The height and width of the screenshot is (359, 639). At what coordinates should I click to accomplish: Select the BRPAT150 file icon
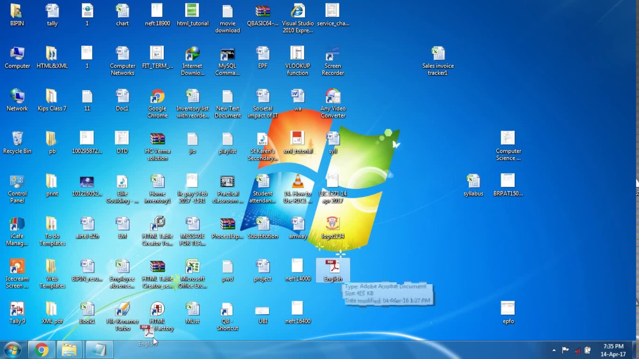508,181
